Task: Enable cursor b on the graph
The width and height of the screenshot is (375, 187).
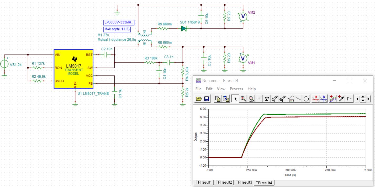Action: pos(324,99)
